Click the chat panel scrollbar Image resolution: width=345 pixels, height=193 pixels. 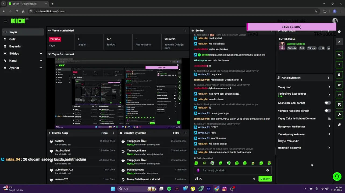coord(275,151)
